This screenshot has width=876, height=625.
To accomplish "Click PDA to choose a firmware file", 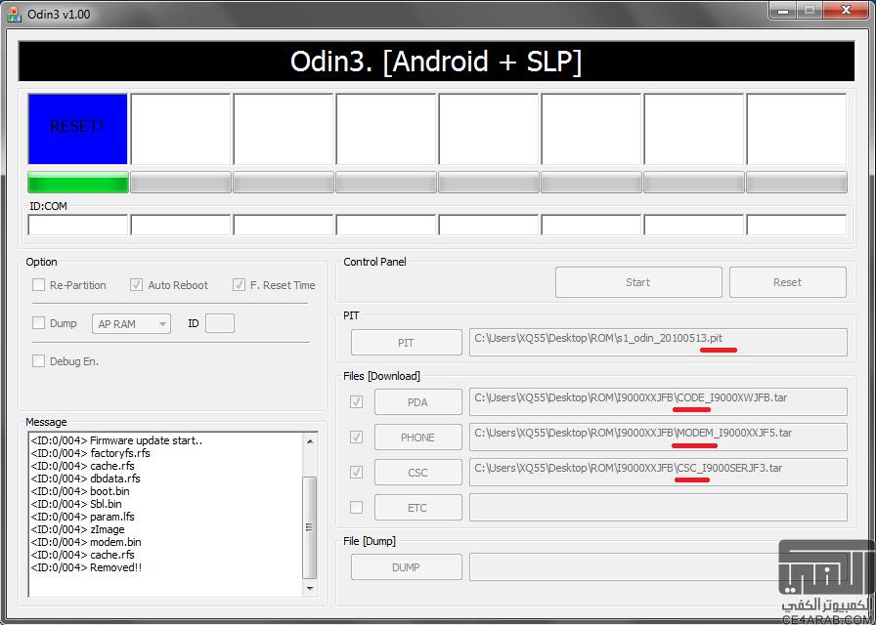I will point(417,401).
